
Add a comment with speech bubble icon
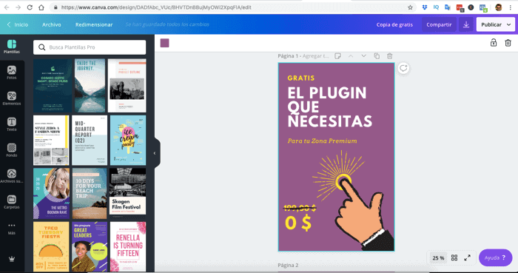pyautogui.click(x=403, y=68)
